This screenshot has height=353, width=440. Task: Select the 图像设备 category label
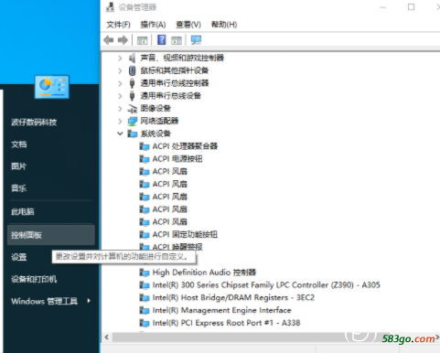[x=156, y=109]
